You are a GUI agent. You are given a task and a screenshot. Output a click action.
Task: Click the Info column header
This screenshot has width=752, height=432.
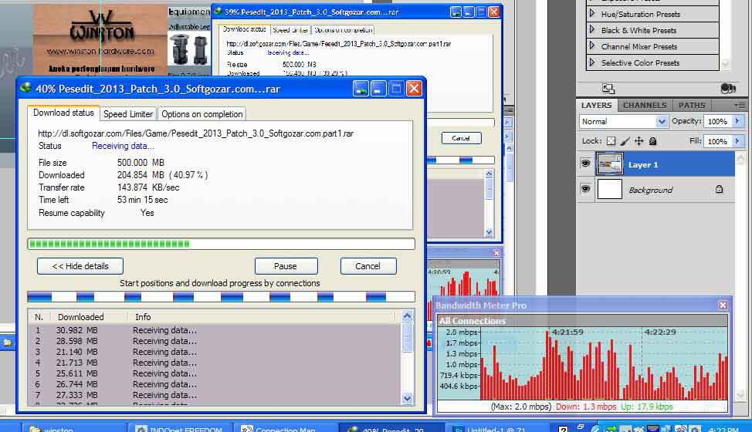click(x=143, y=316)
